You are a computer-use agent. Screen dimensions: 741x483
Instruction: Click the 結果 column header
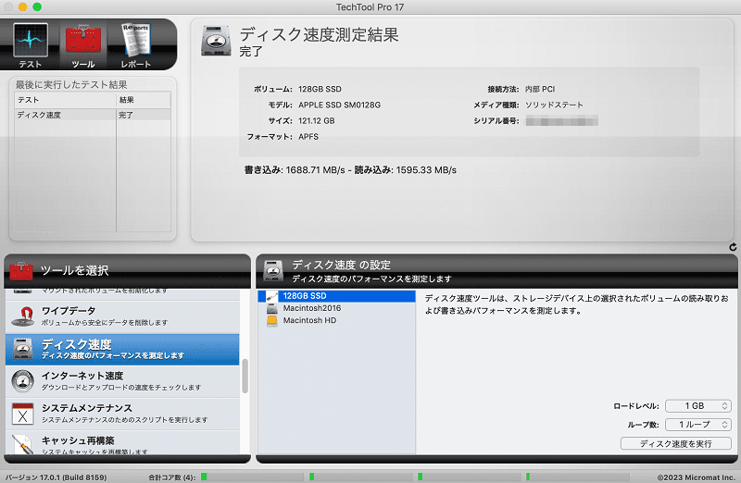[144, 100]
